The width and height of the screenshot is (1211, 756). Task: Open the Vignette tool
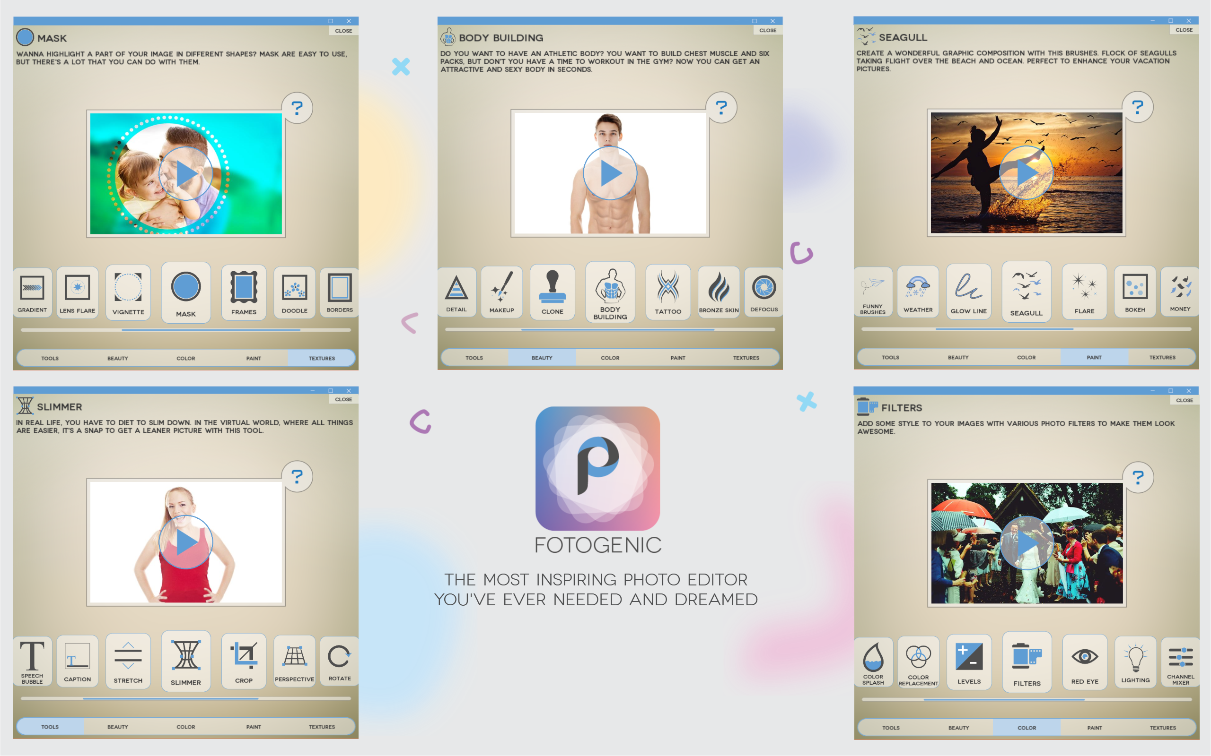(128, 293)
